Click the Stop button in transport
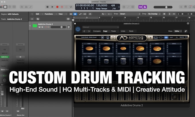Screen dimensions: 195x117 47,7
